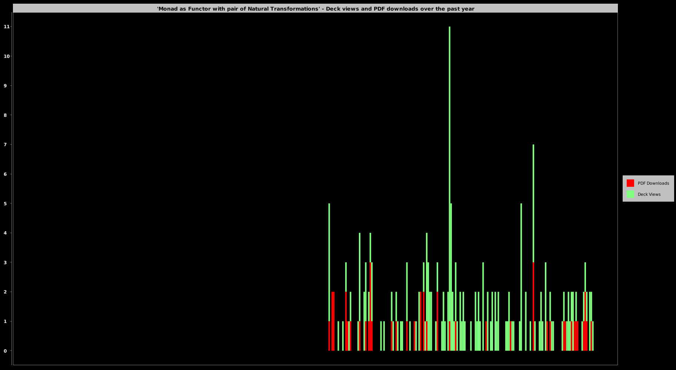Click the y-axis label 1
The width and height of the screenshot is (676, 370).
click(5, 321)
